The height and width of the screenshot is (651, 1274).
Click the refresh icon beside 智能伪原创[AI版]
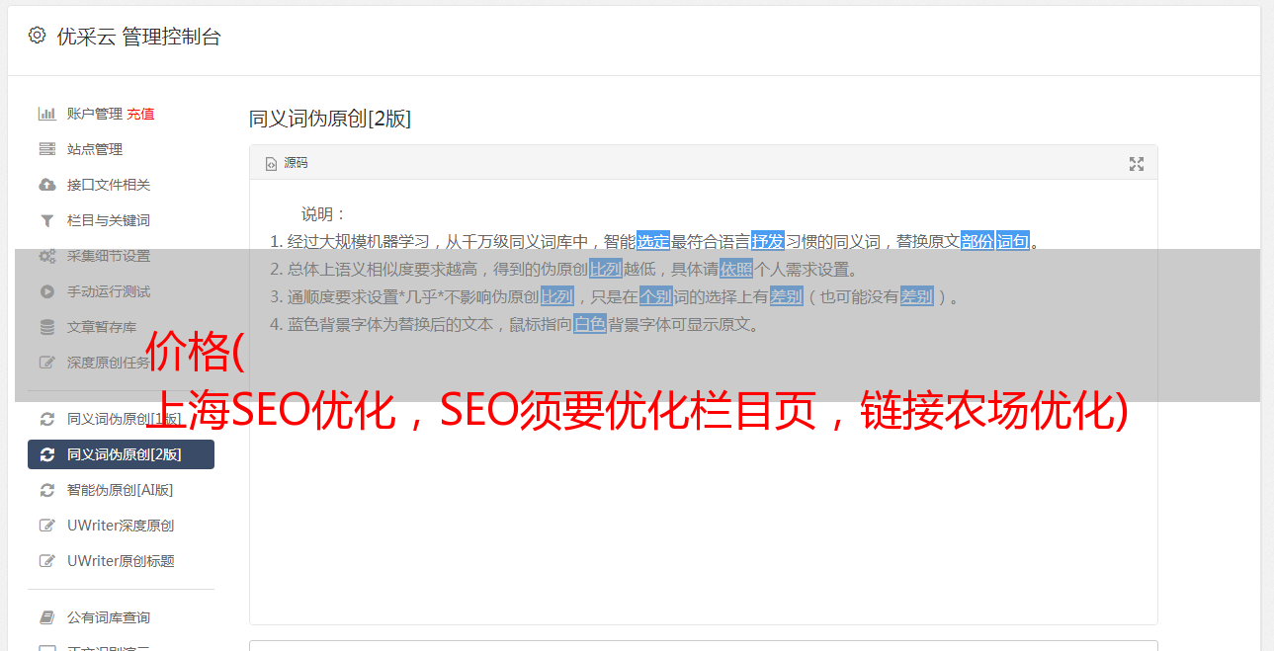(x=46, y=490)
